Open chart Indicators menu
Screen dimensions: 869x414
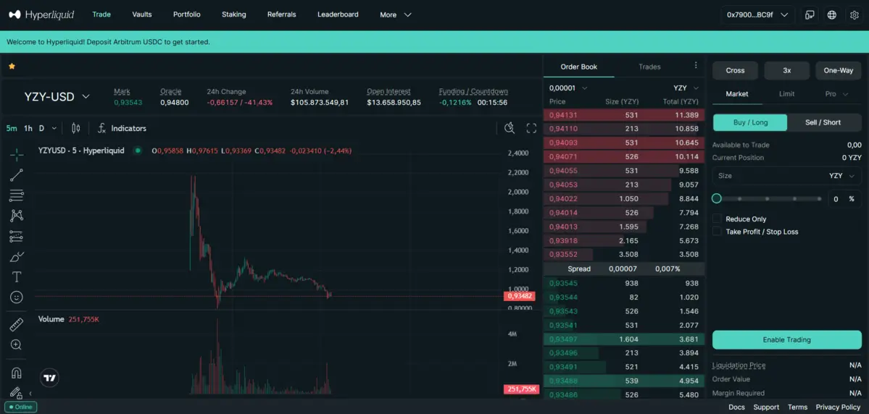click(x=122, y=128)
